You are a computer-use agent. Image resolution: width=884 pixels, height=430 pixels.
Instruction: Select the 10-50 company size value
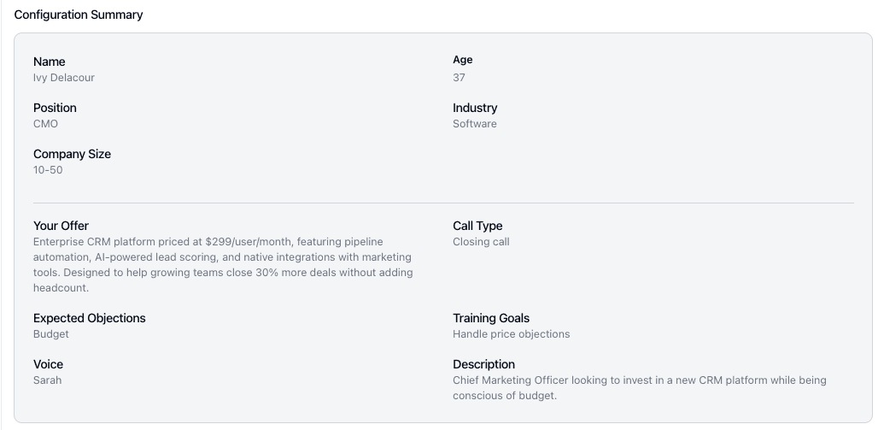[48, 170]
